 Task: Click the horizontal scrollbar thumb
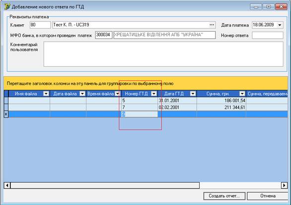[105, 185]
